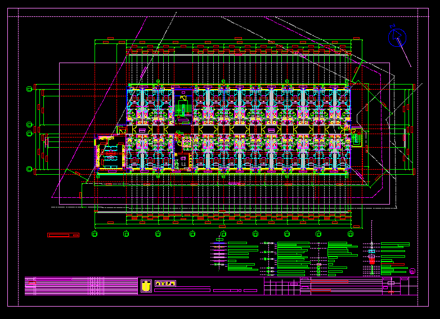
Task: Click the last grid bubble of the bottom row
Action: point(351,234)
